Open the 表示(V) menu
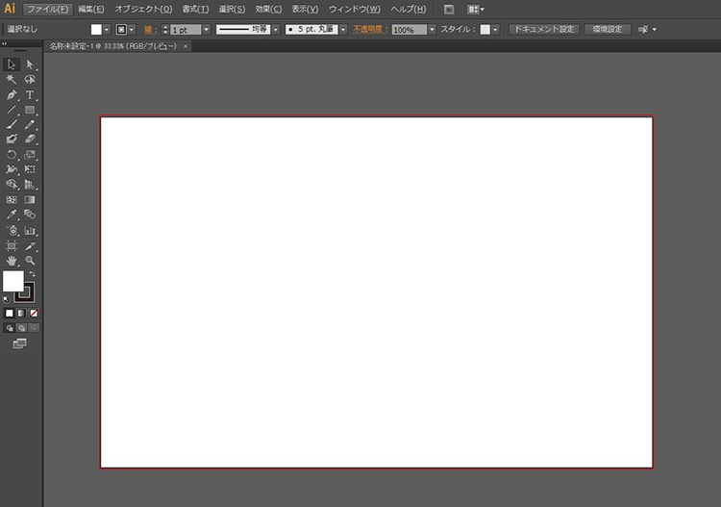The image size is (721, 507). (x=305, y=10)
